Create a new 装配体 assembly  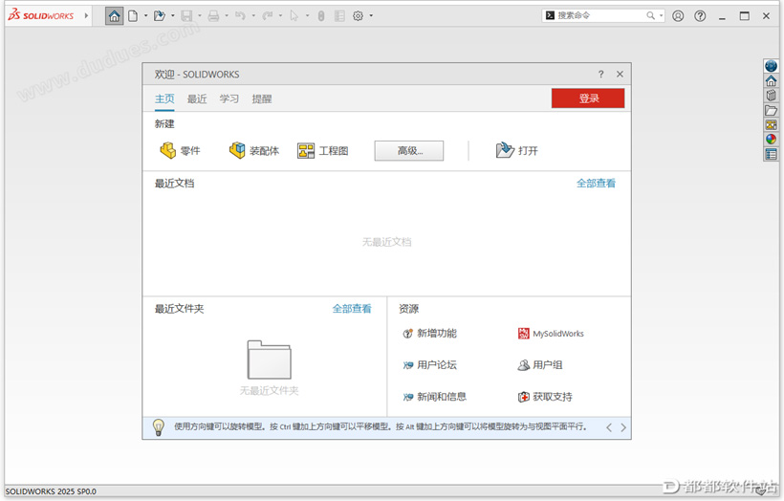(x=254, y=150)
